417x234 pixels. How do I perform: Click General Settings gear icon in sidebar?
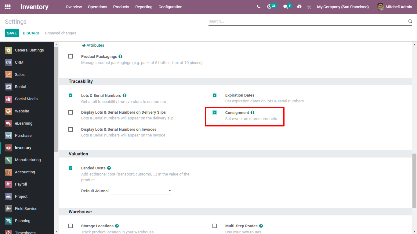9,50
